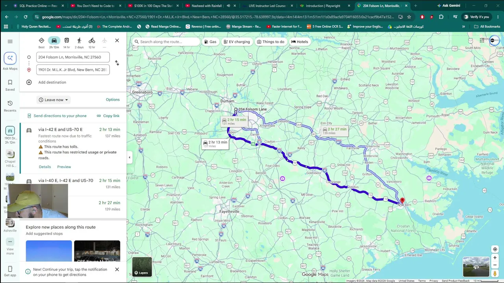The height and width of the screenshot is (283, 504).
Task: Zoom in on the map
Action: click(x=495, y=258)
